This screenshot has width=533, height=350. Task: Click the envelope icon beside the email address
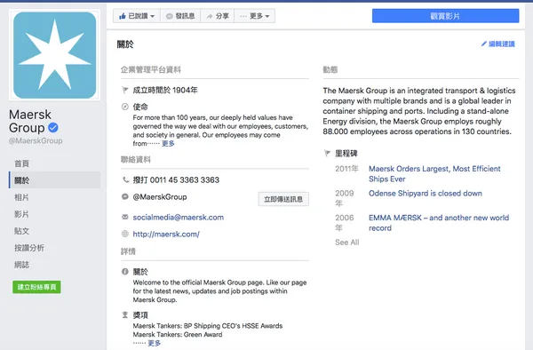[125, 217]
